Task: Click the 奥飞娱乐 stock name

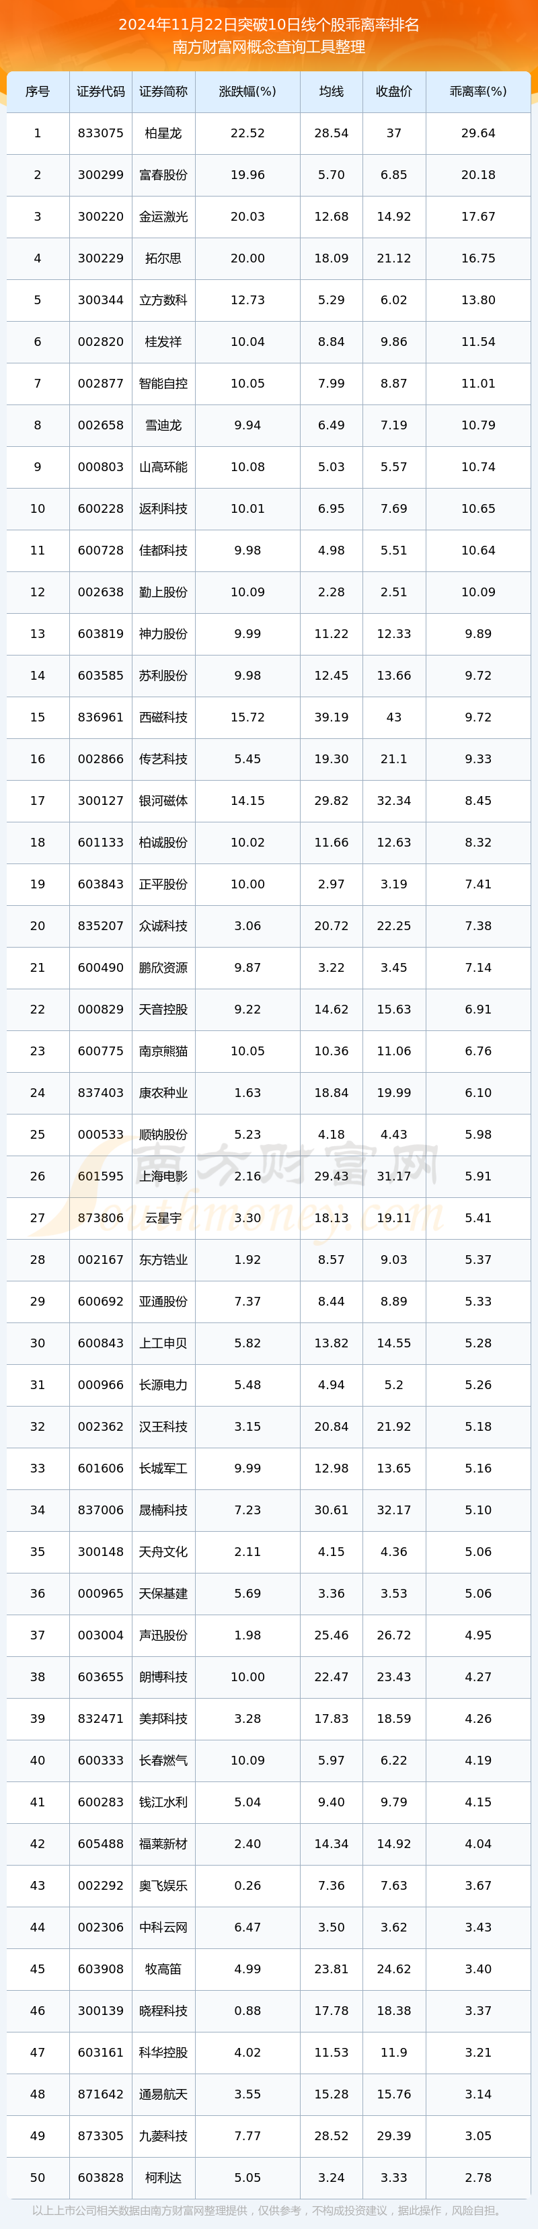Action: 163,1886
